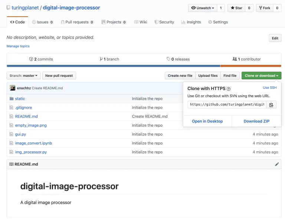The height and width of the screenshot is (219, 285).
Task: Open image_convert.ipynb notebook
Action: (33, 143)
